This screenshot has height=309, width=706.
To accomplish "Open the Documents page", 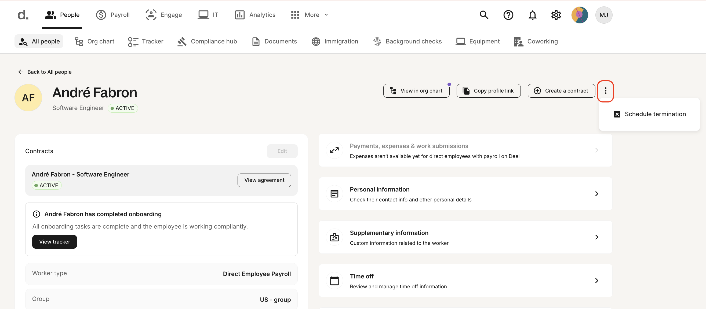I will (x=274, y=41).
